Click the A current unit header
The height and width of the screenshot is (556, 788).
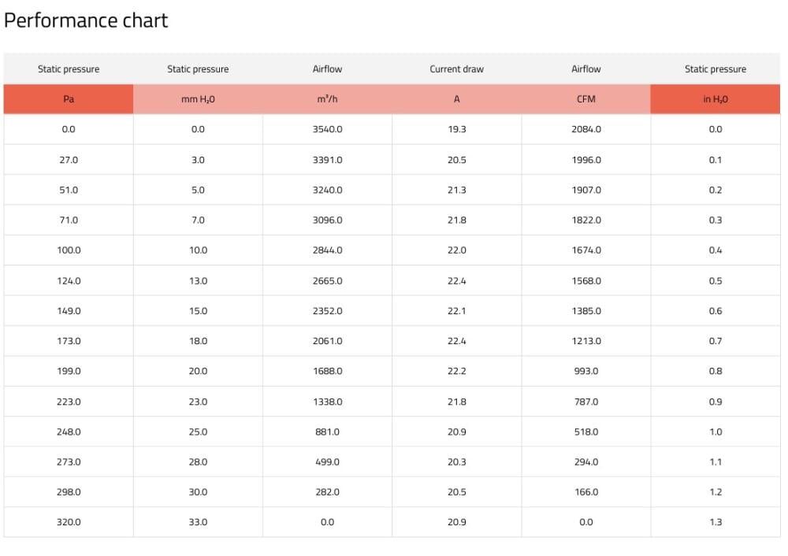pos(456,99)
